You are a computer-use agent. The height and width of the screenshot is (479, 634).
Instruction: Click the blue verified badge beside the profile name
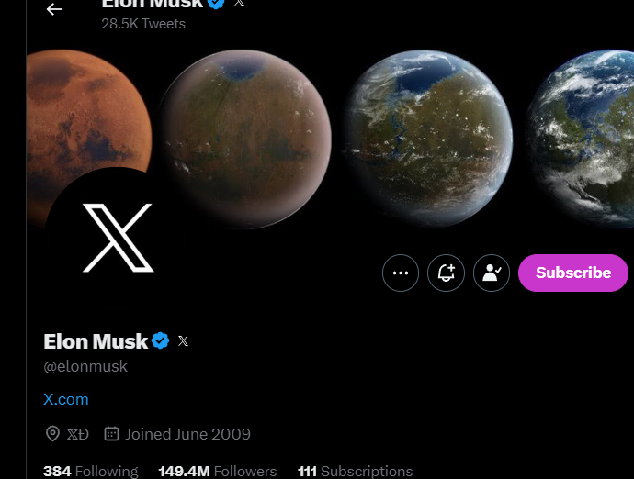click(161, 340)
